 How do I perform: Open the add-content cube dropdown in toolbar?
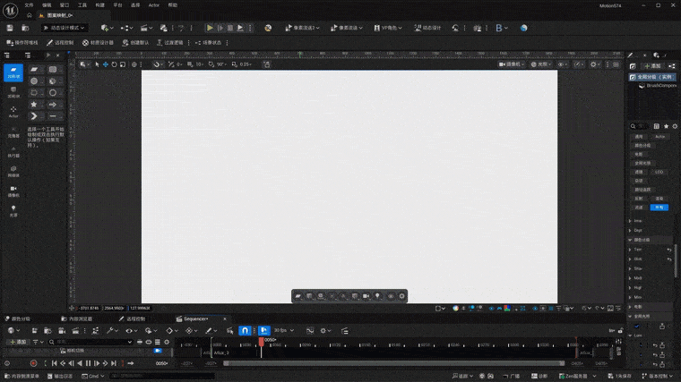click(x=107, y=28)
